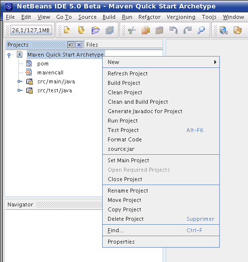
Task: Click the Copy toolbar icon
Action: [146, 30]
